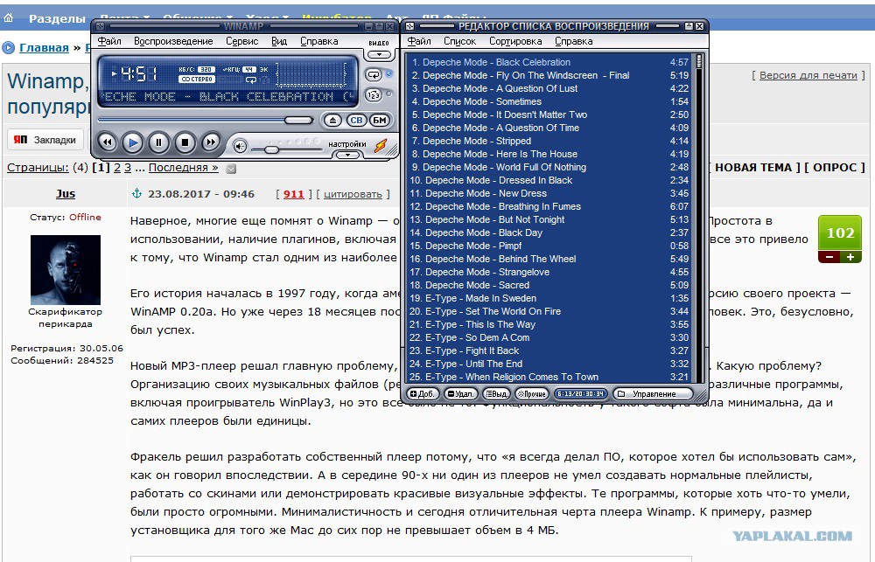Toggle the repeat button in Winamp
Viewport: 875px width, 562px height.
(373, 74)
